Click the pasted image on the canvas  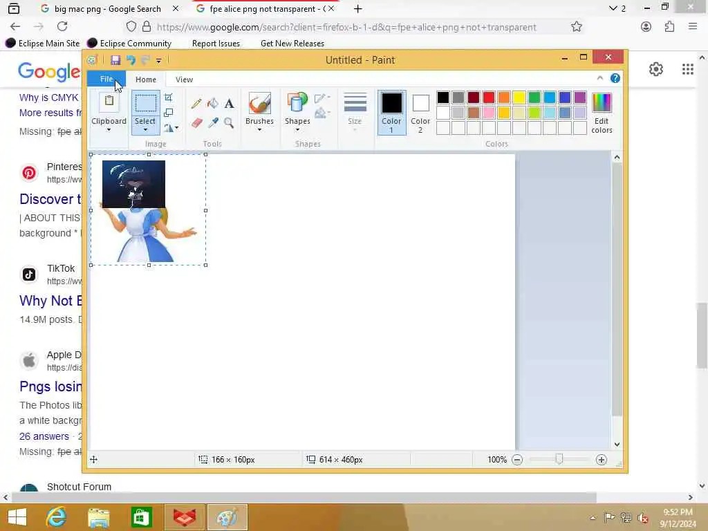pos(148,210)
